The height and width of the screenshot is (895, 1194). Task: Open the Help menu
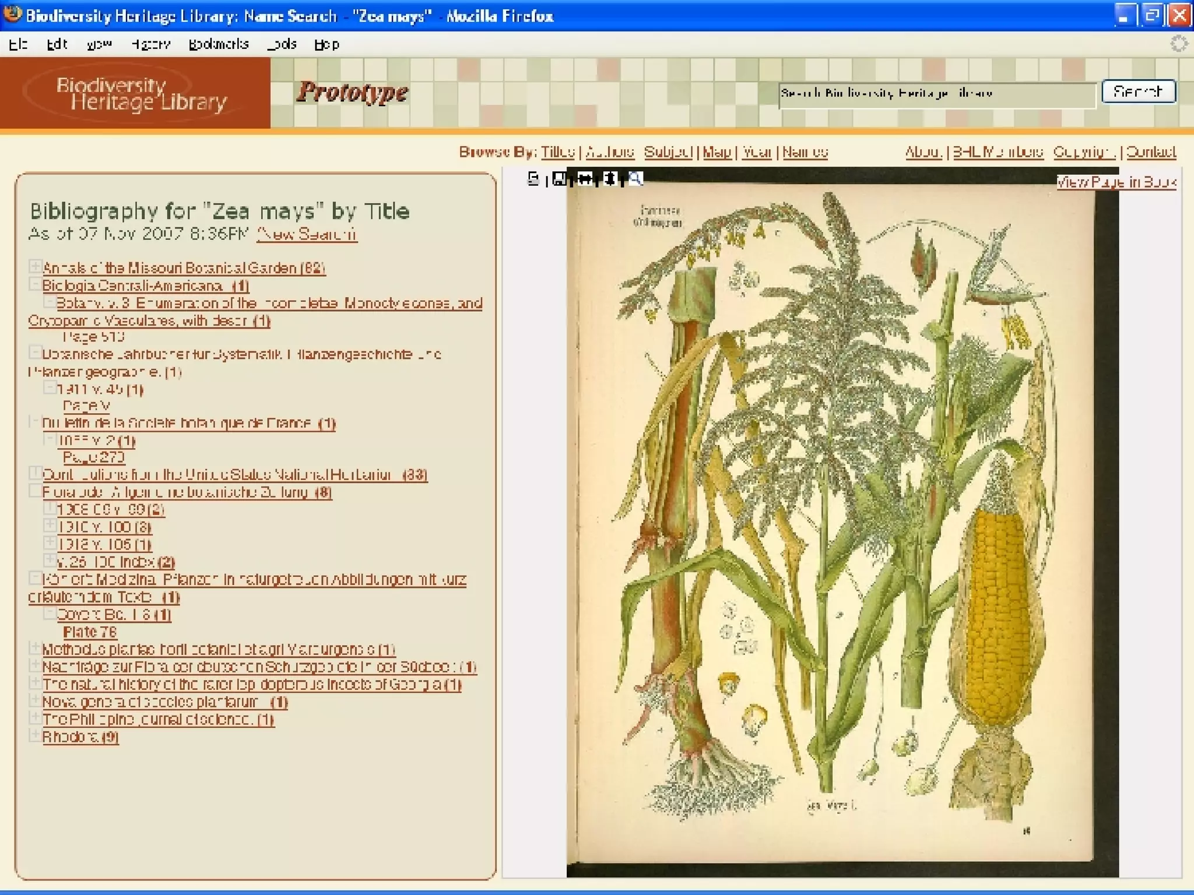point(326,44)
